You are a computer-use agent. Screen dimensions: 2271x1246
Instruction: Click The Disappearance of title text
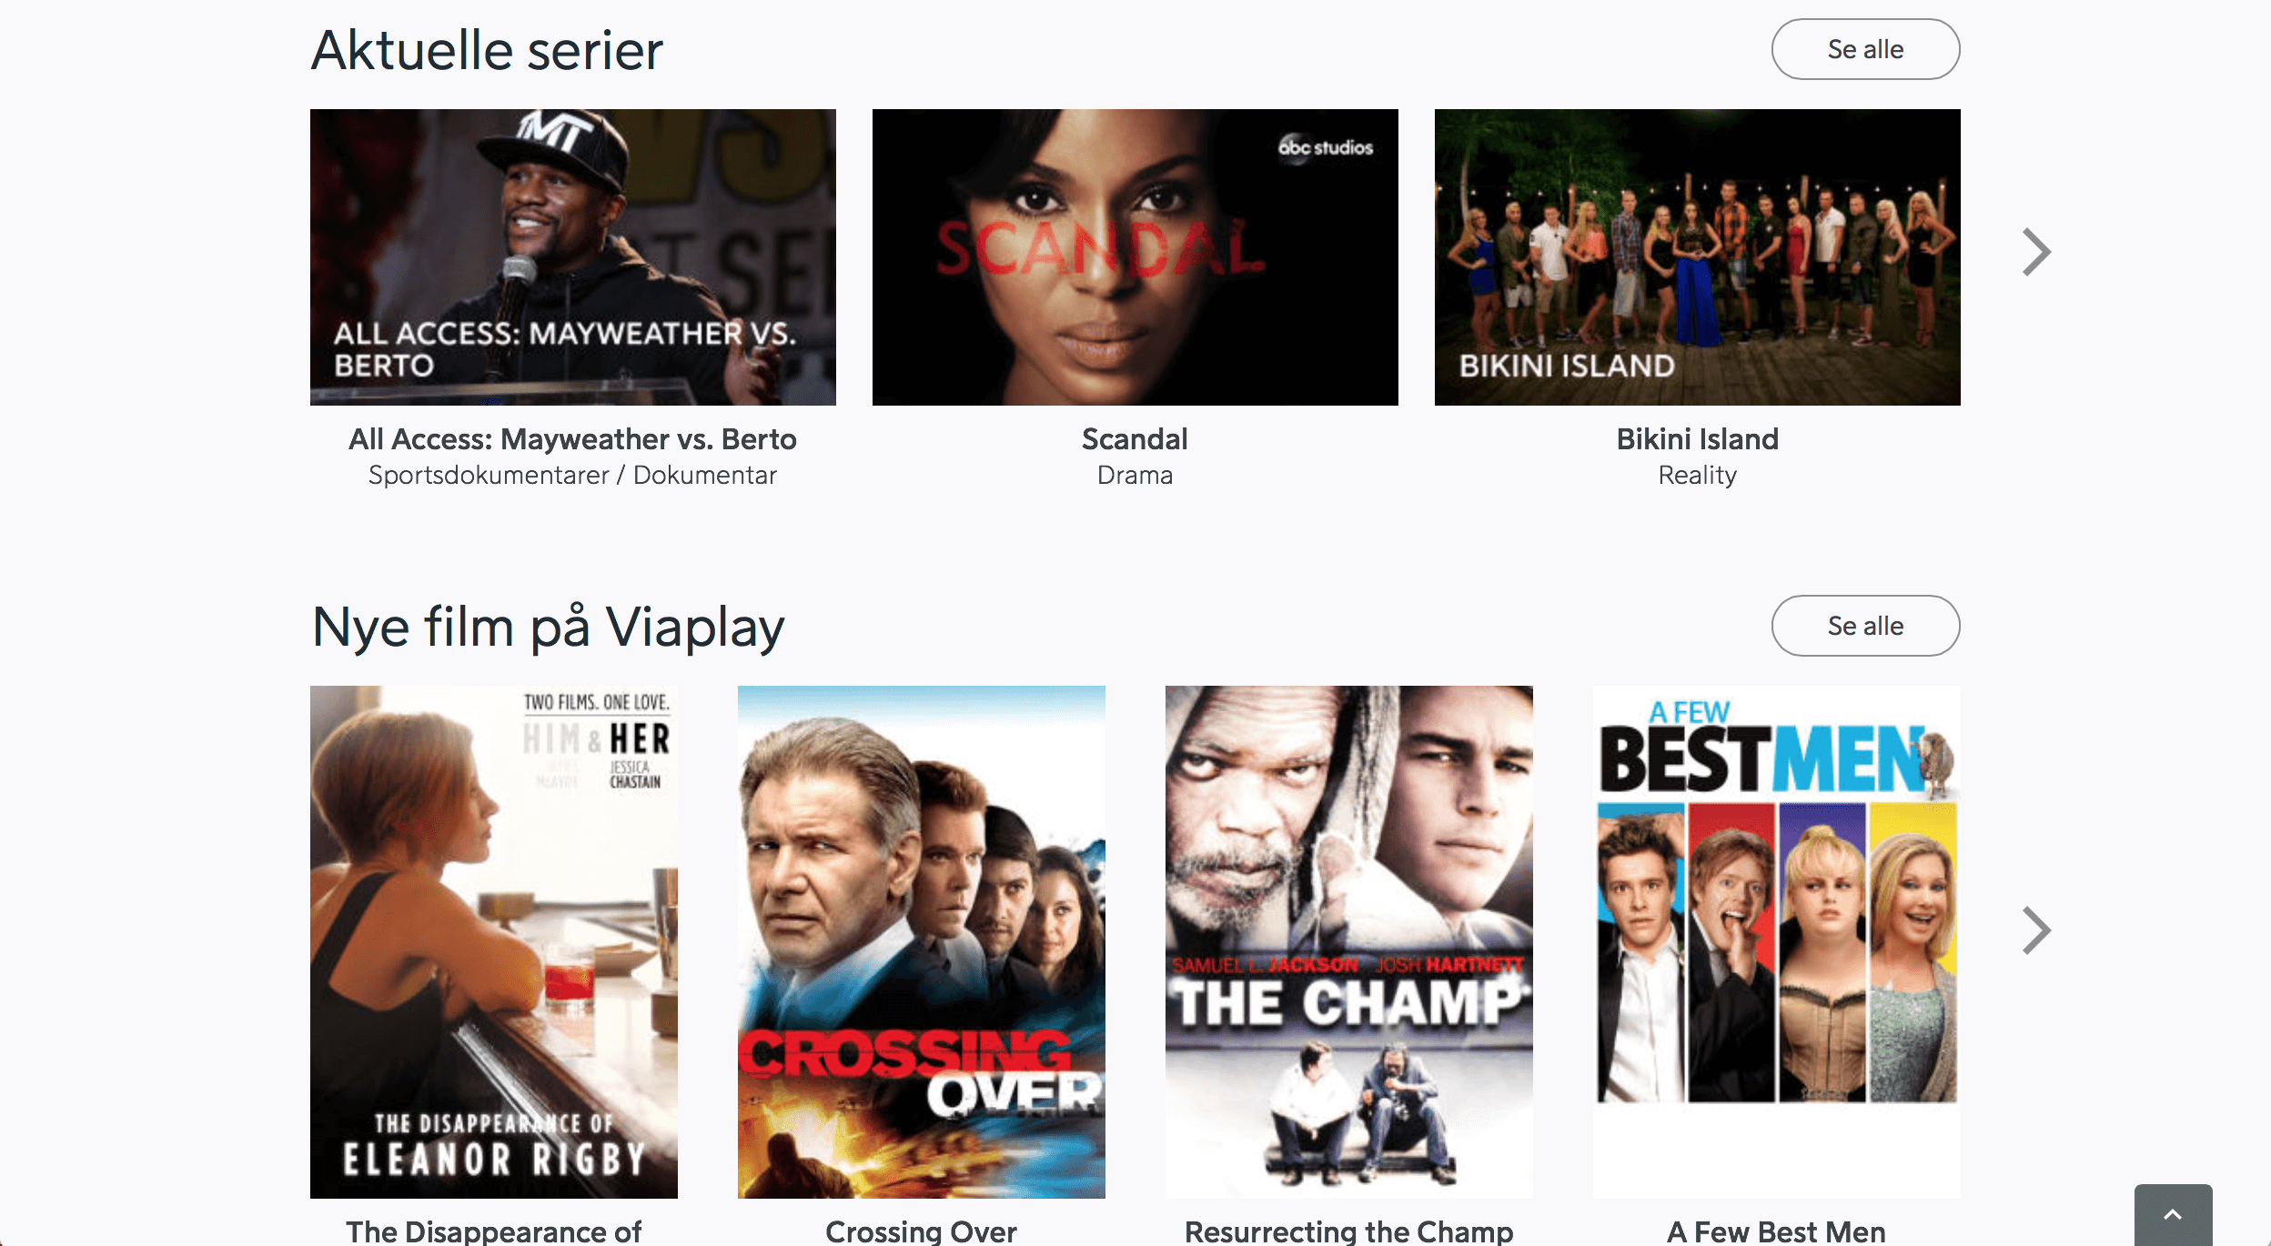tap(494, 1231)
